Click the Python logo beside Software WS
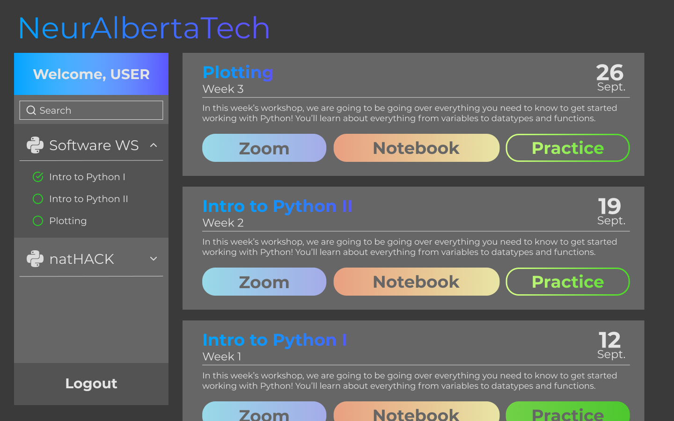The width and height of the screenshot is (674, 421). (x=35, y=145)
